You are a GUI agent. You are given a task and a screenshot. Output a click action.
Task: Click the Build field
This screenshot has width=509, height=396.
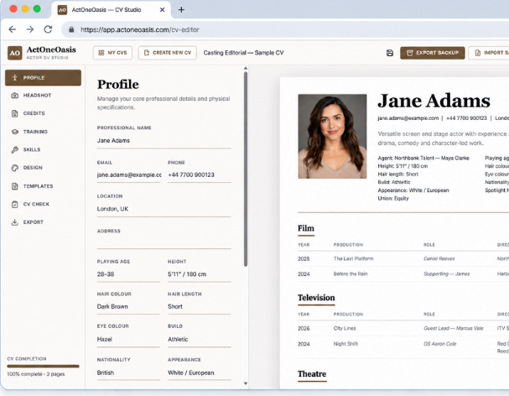(200, 339)
